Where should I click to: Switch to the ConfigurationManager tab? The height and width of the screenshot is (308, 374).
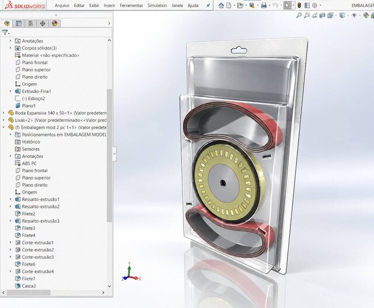pyautogui.click(x=30, y=23)
